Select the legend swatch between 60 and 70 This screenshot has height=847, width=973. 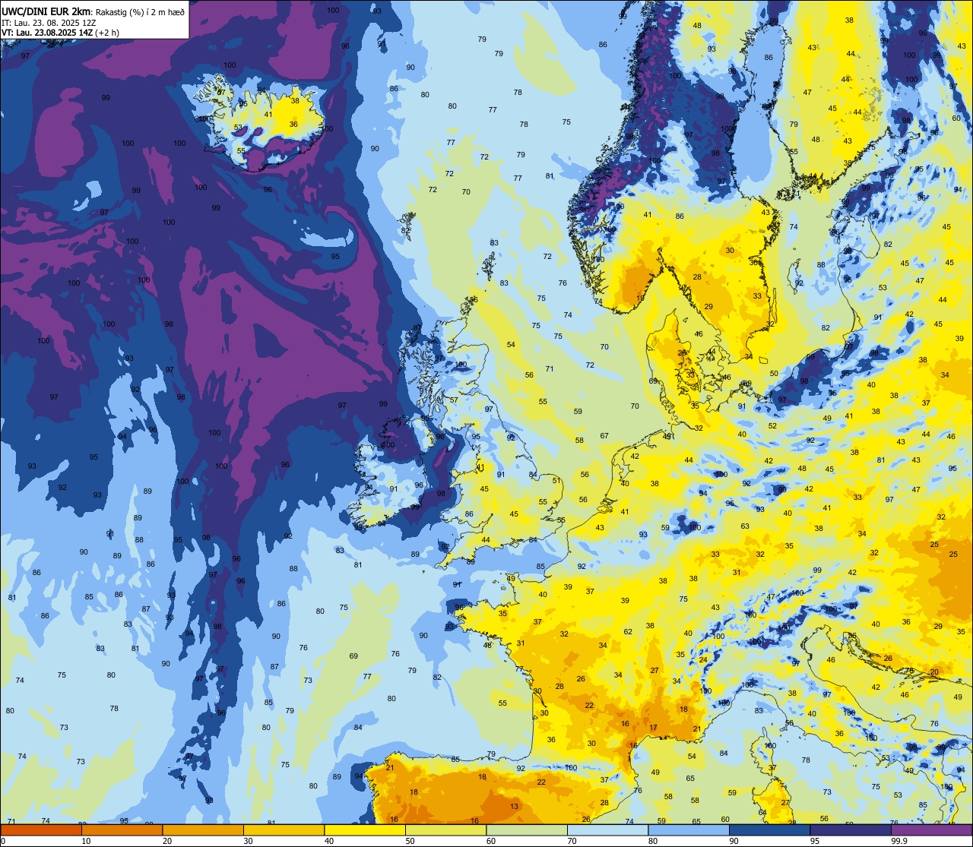pyautogui.click(x=527, y=830)
